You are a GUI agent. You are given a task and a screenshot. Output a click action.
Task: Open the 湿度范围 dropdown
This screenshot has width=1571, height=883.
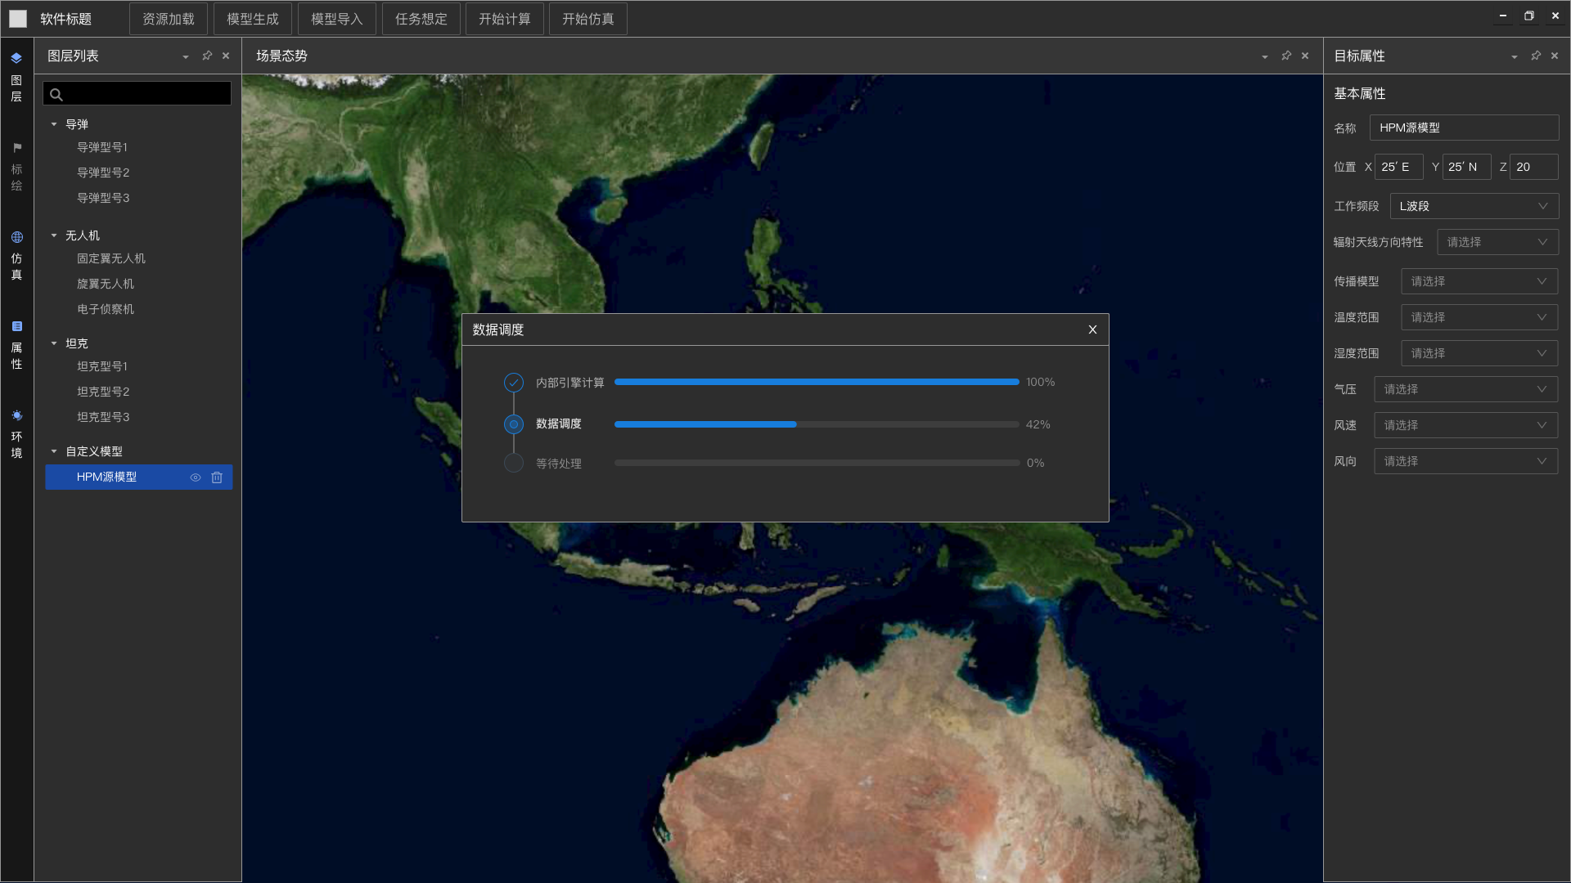tap(1479, 353)
